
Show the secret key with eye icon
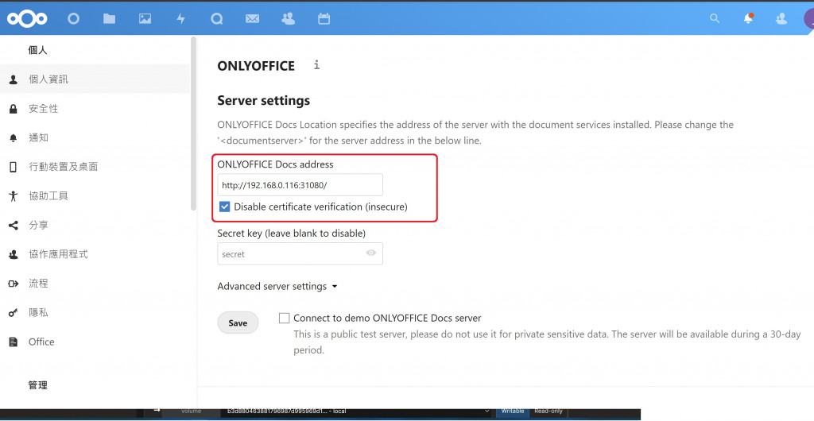click(370, 253)
